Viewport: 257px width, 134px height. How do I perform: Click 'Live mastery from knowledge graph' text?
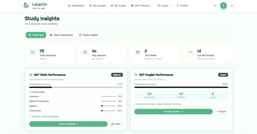coord(47,80)
